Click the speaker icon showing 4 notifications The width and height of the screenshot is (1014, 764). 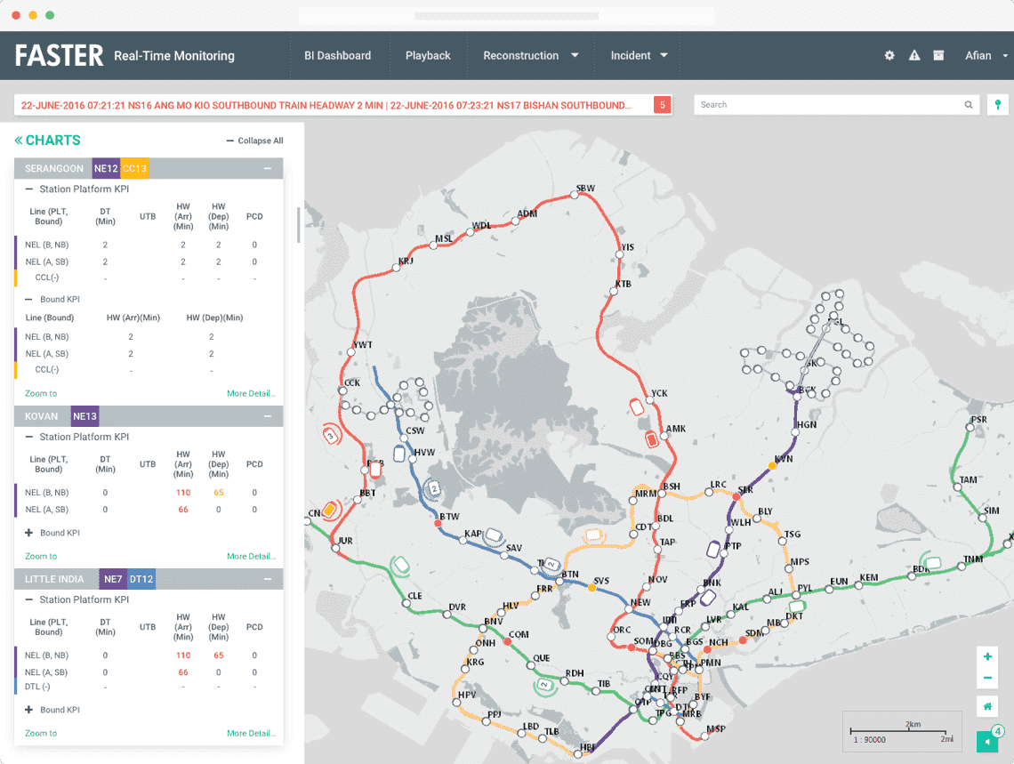[987, 742]
